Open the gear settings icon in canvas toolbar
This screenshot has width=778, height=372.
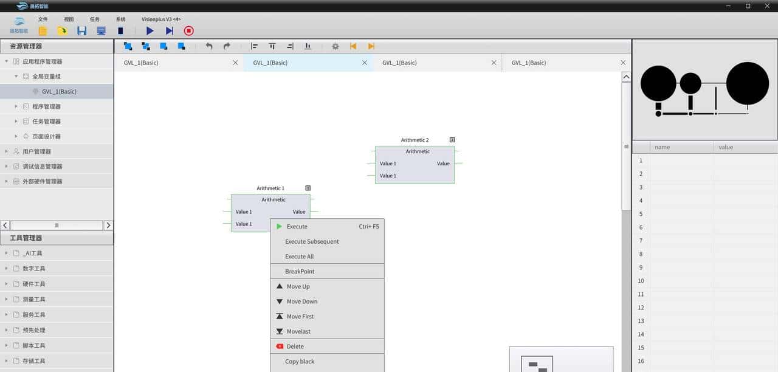click(335, 46)
